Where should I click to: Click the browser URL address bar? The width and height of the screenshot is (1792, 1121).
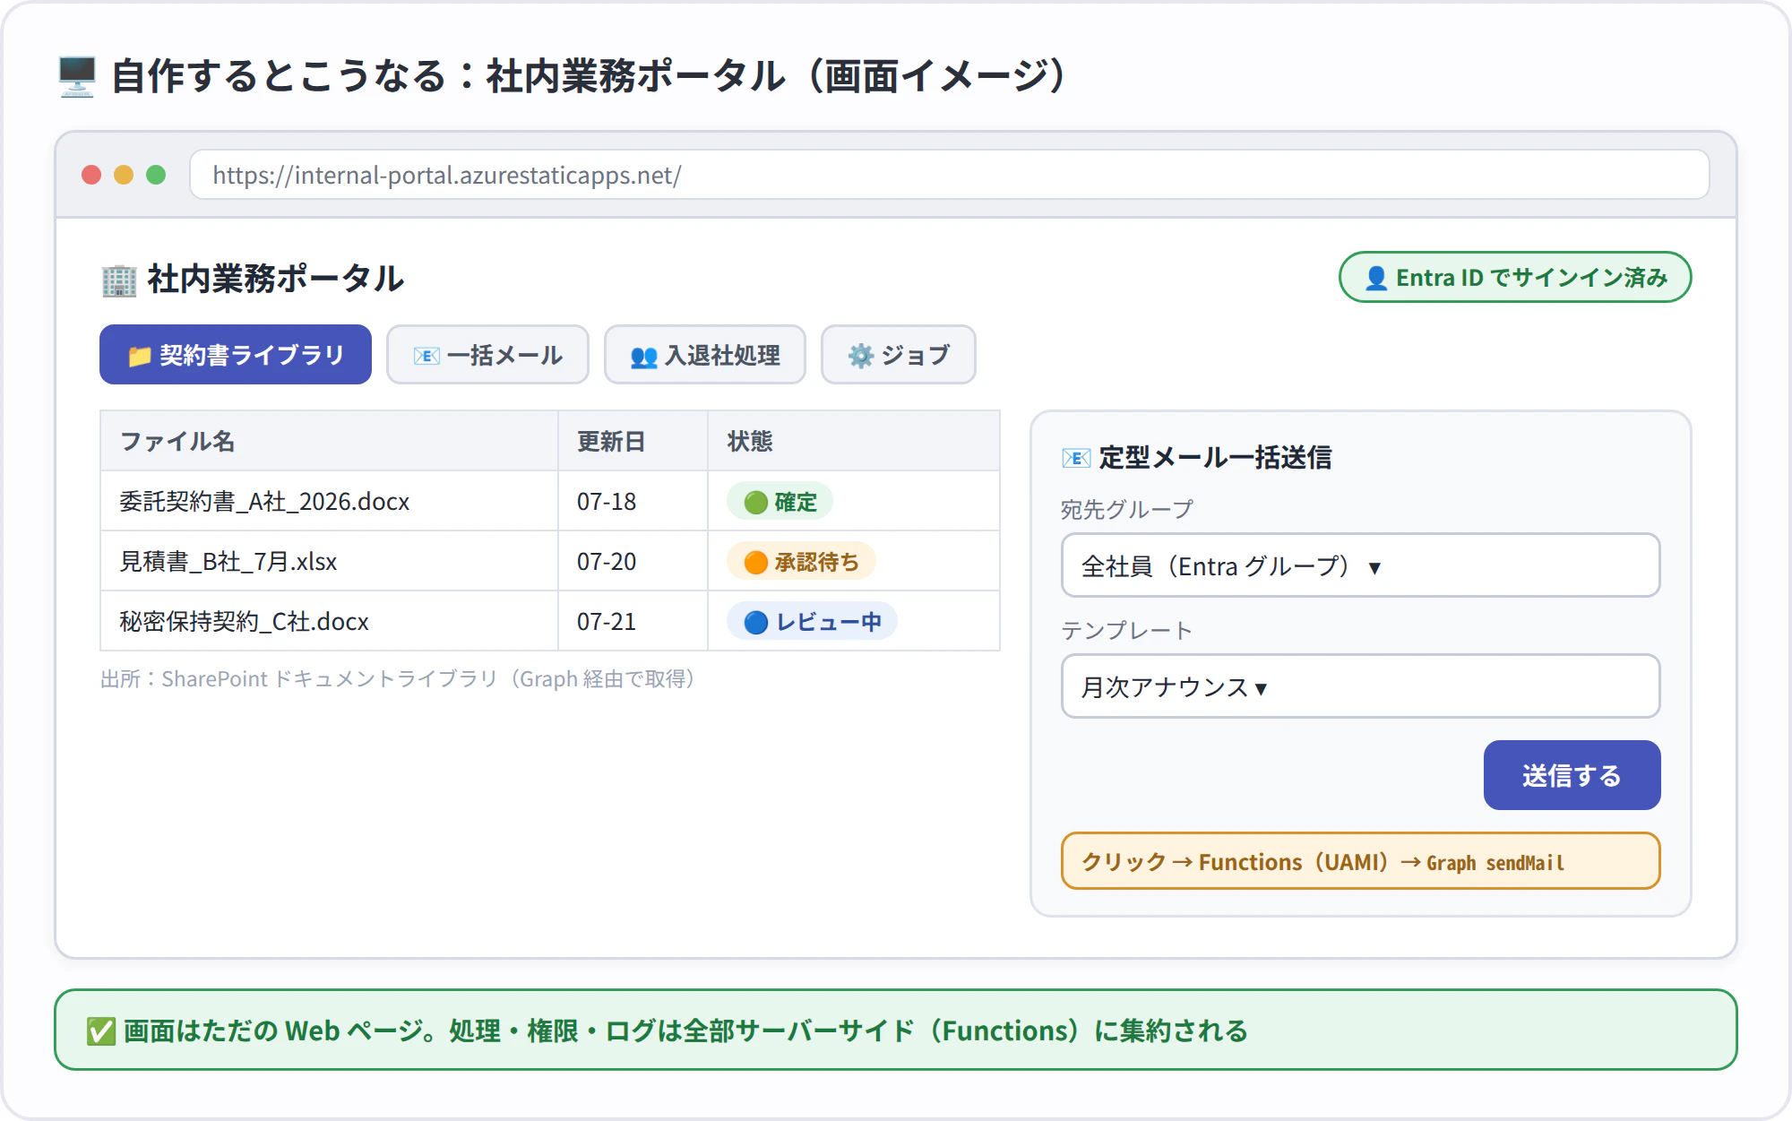click(949, 175)
